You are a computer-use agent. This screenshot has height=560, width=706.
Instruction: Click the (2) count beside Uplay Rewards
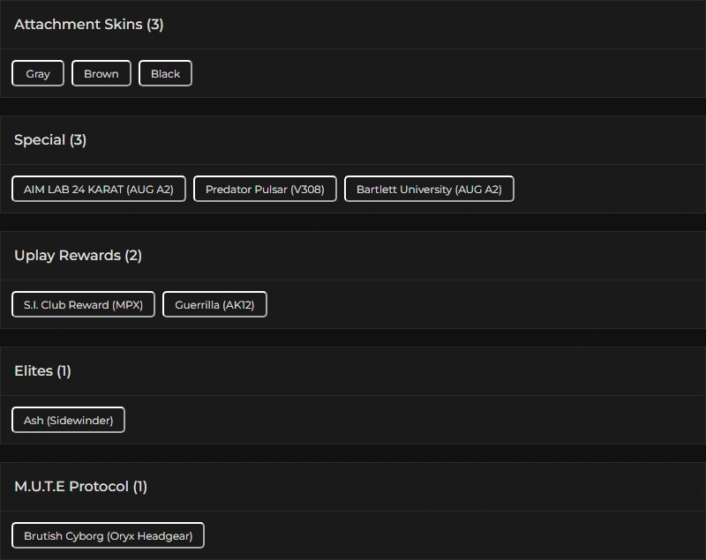point(133,256)
